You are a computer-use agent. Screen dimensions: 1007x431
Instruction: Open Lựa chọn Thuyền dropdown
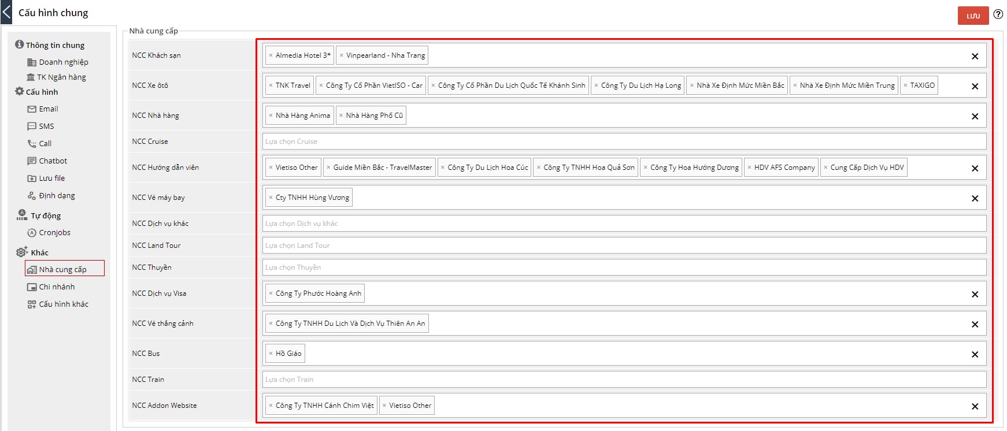tap(624, 267)
